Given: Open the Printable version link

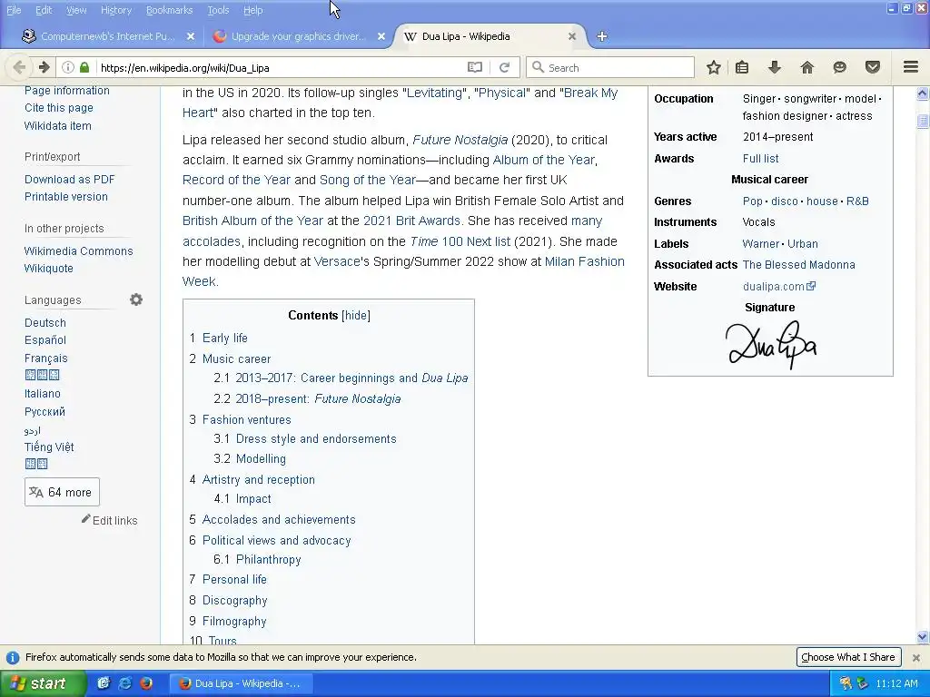Looking at the screenshot, I should tap(65, 197).
